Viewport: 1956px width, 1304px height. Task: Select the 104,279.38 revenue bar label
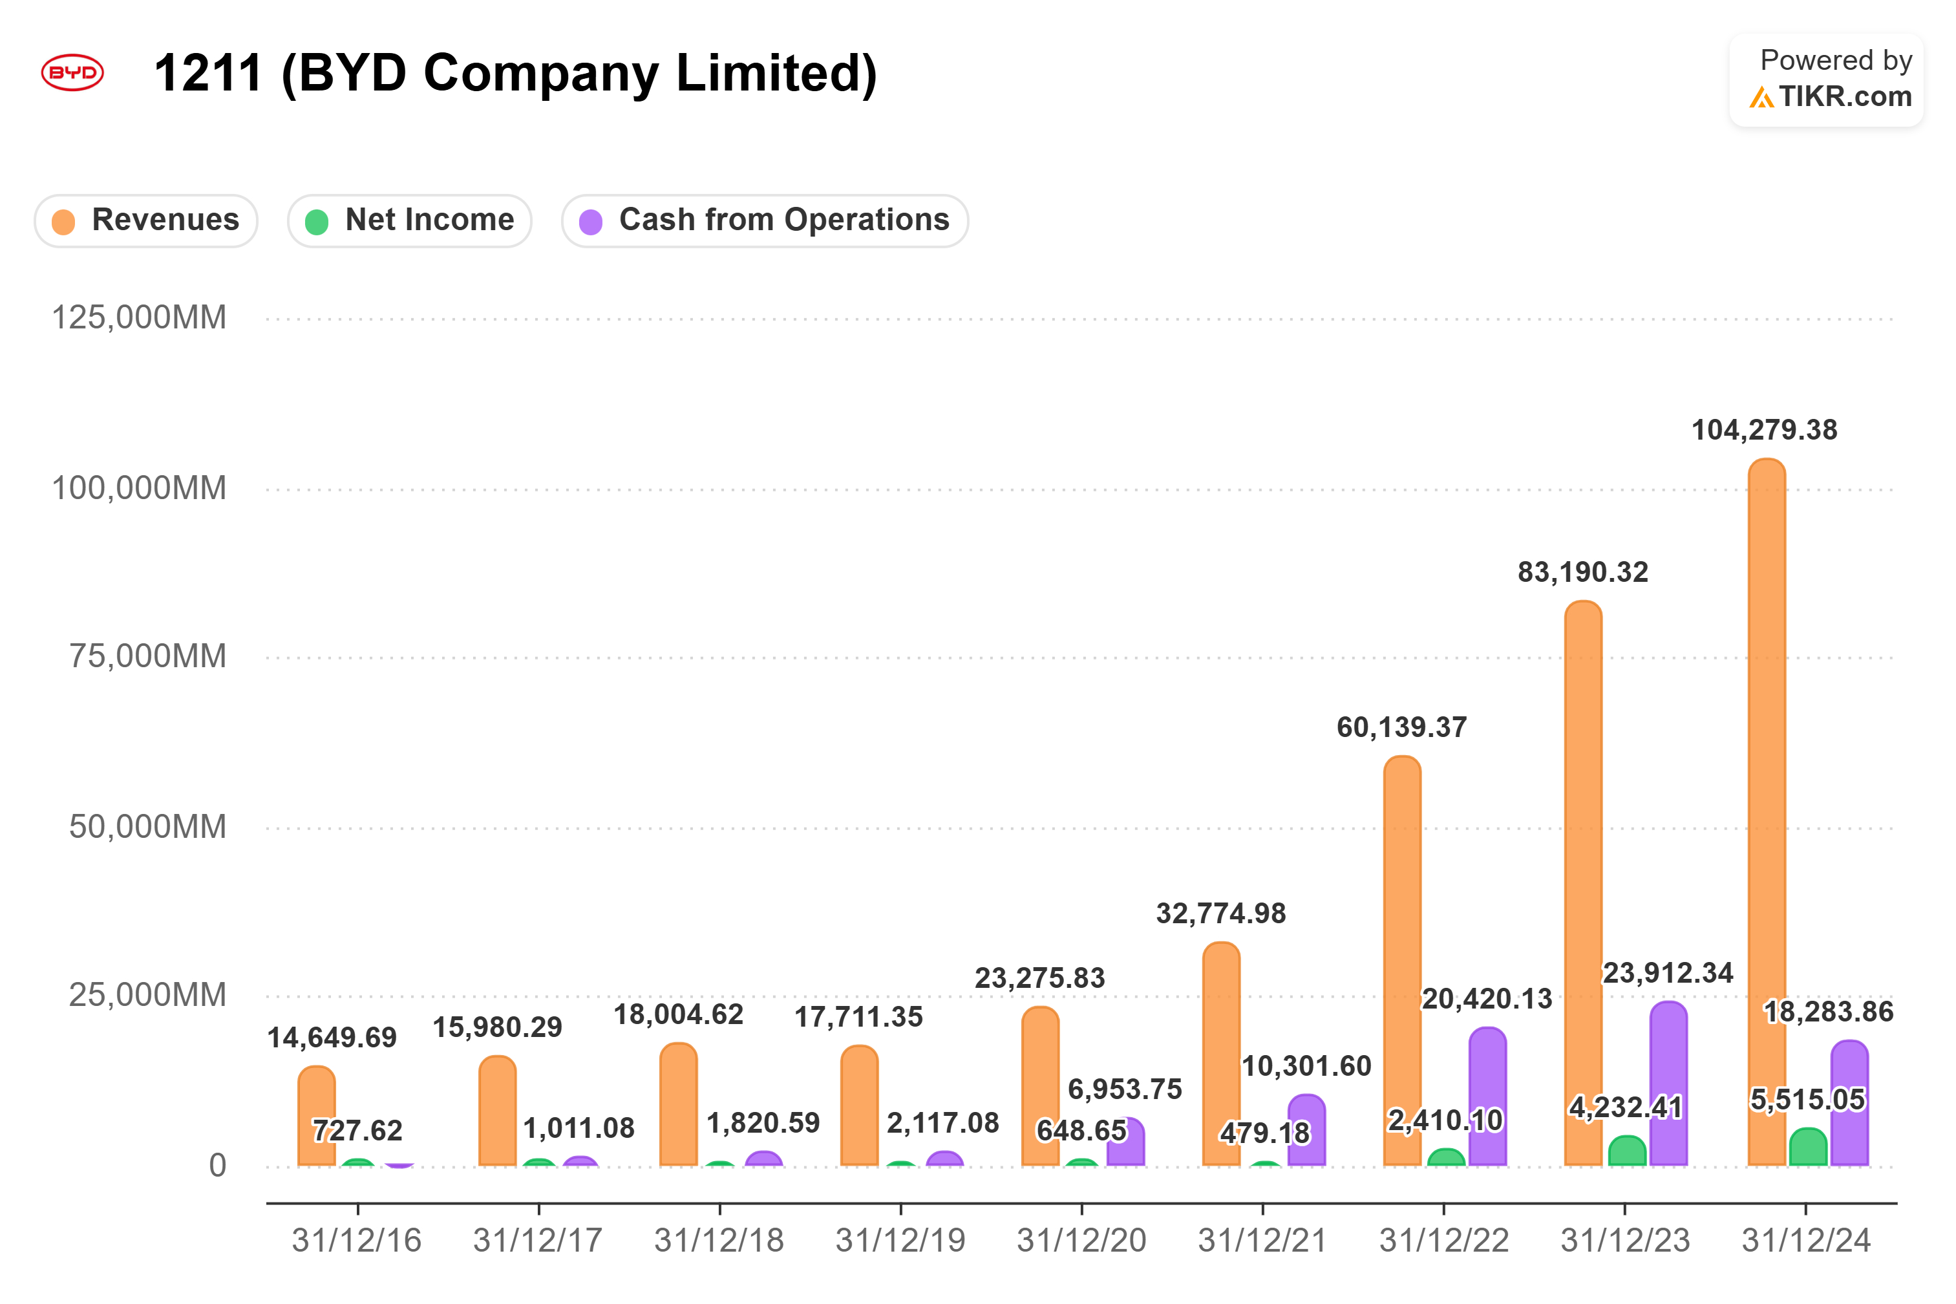[x=1764, y=430]
